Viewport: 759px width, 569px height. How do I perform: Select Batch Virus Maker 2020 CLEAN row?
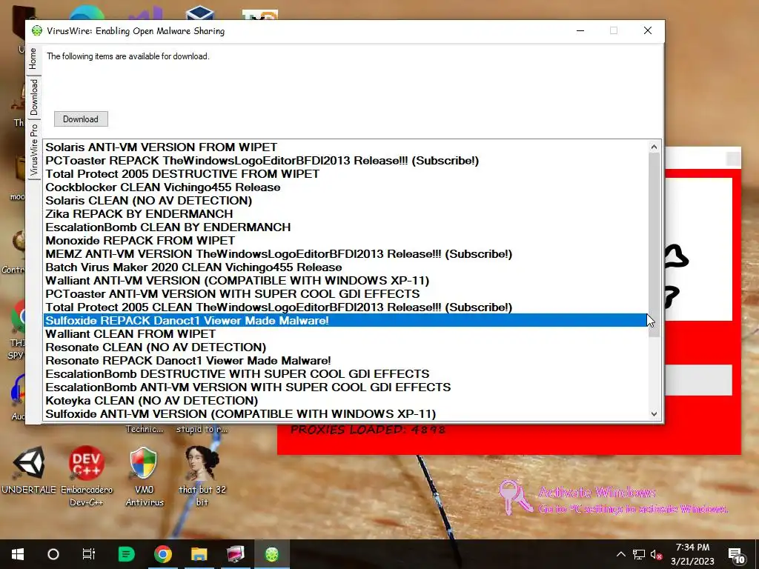click(x=345, y=267)
